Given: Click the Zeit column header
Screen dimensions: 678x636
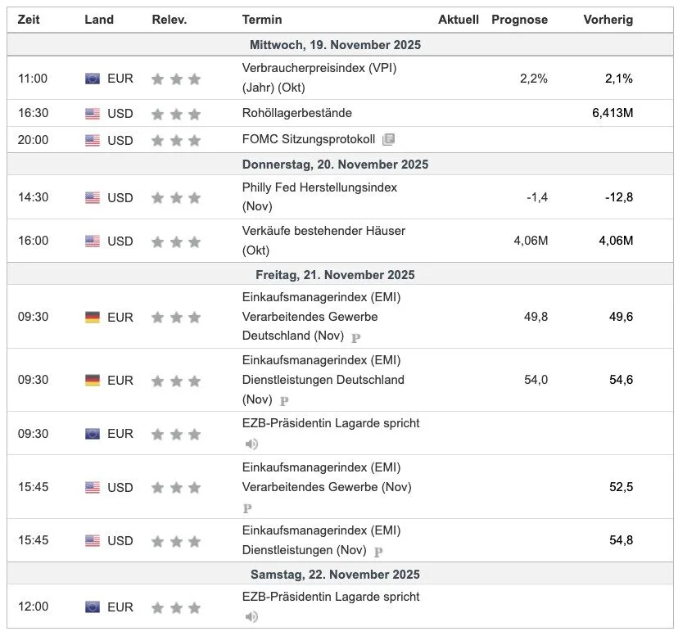Looking at the screenshot, I should click(29, 20).
